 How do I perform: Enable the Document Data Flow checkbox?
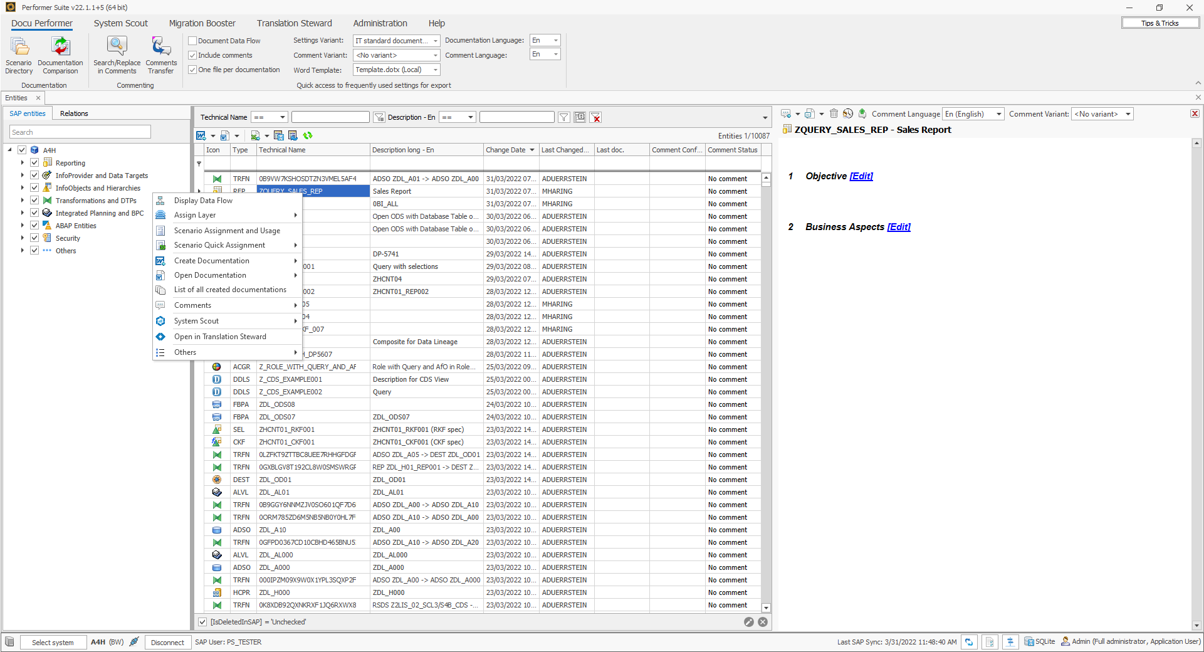coord(192,40)
